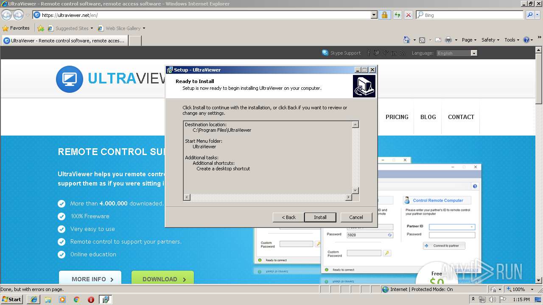The image size is (543, 305).
Task: Open Google Chrome from the taskbar
Action: pos(76,299)
